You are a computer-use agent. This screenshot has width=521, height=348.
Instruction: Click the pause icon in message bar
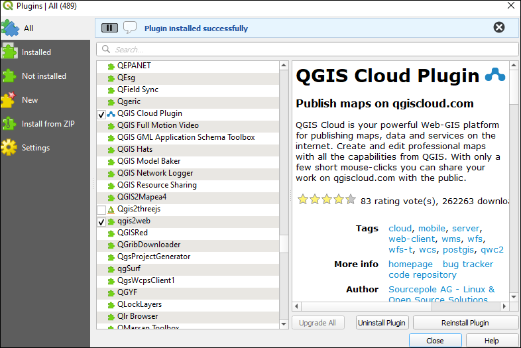109,28
